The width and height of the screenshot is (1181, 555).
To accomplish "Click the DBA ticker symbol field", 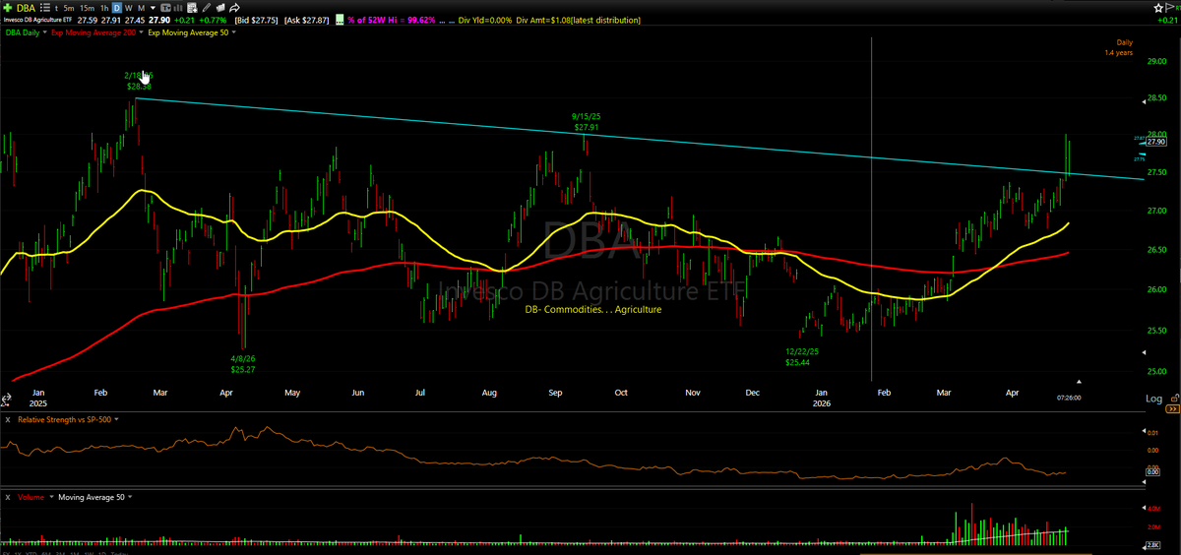I will click(26, 8).
